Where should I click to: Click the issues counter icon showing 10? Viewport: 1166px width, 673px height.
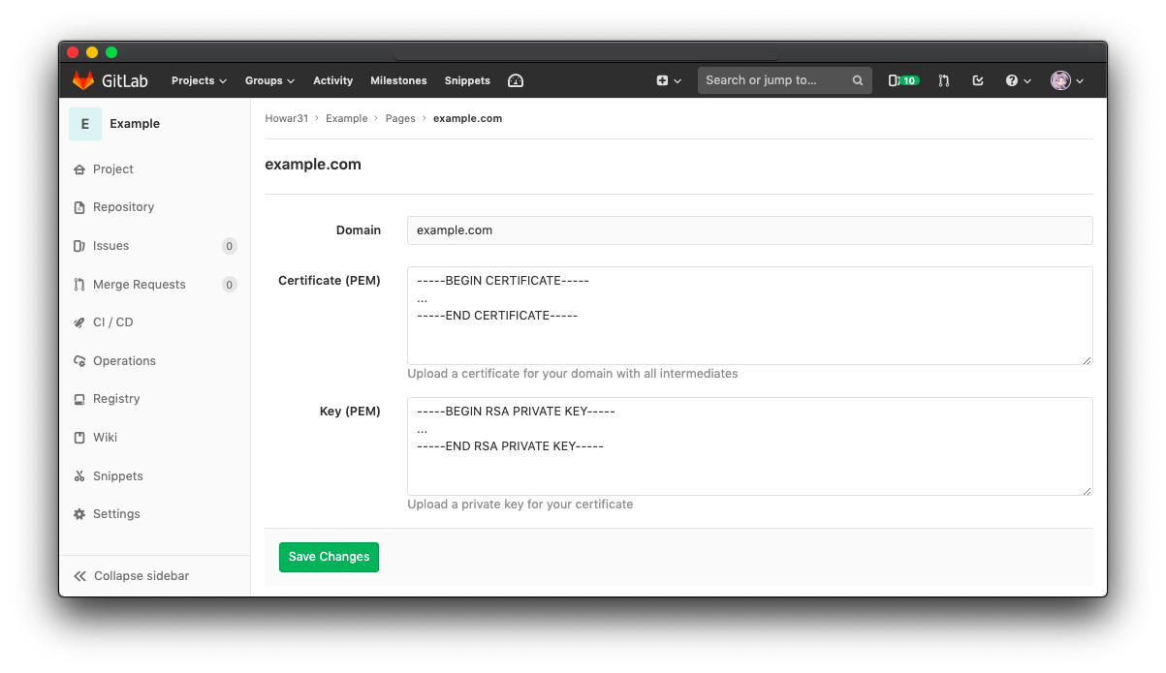coord(903,80)
